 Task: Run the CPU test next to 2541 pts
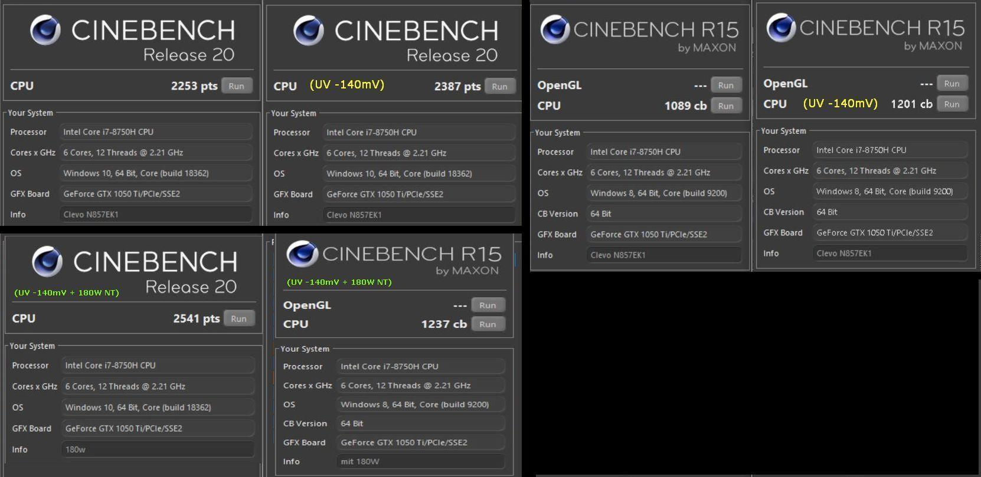point(238,319)
